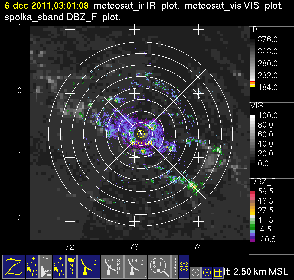Click the 'meteosat_vis VIS plot.' header text
The image size is (294, 280).
coord(234,6)
